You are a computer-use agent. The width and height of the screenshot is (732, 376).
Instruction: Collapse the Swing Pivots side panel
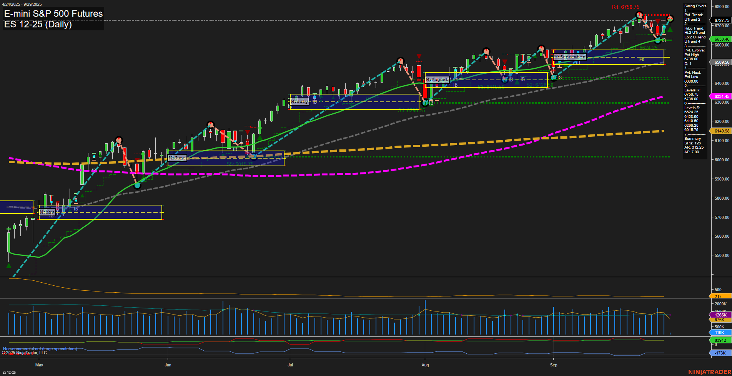[695, 6]
